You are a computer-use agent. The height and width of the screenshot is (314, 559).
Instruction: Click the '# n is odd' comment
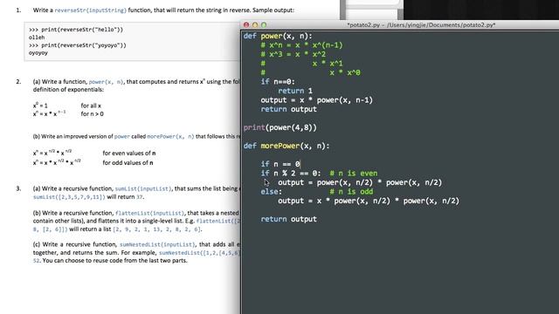[x=351, y=192]
